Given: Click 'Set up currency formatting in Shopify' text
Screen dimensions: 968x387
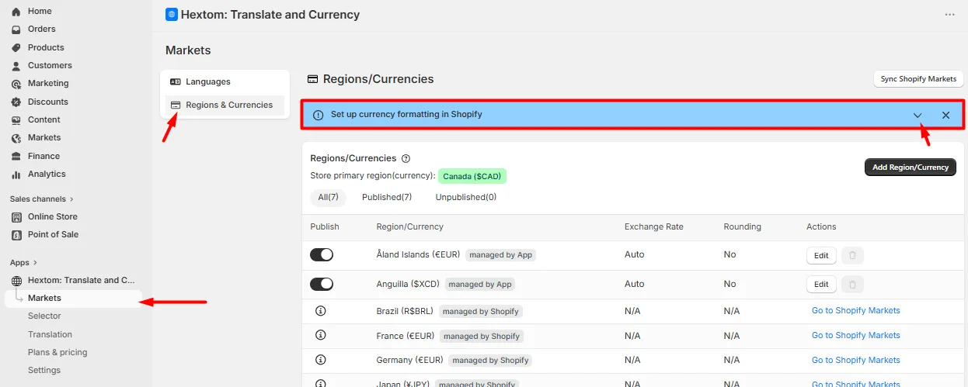Looking at the screenshot, I should (x=406, y=115).
